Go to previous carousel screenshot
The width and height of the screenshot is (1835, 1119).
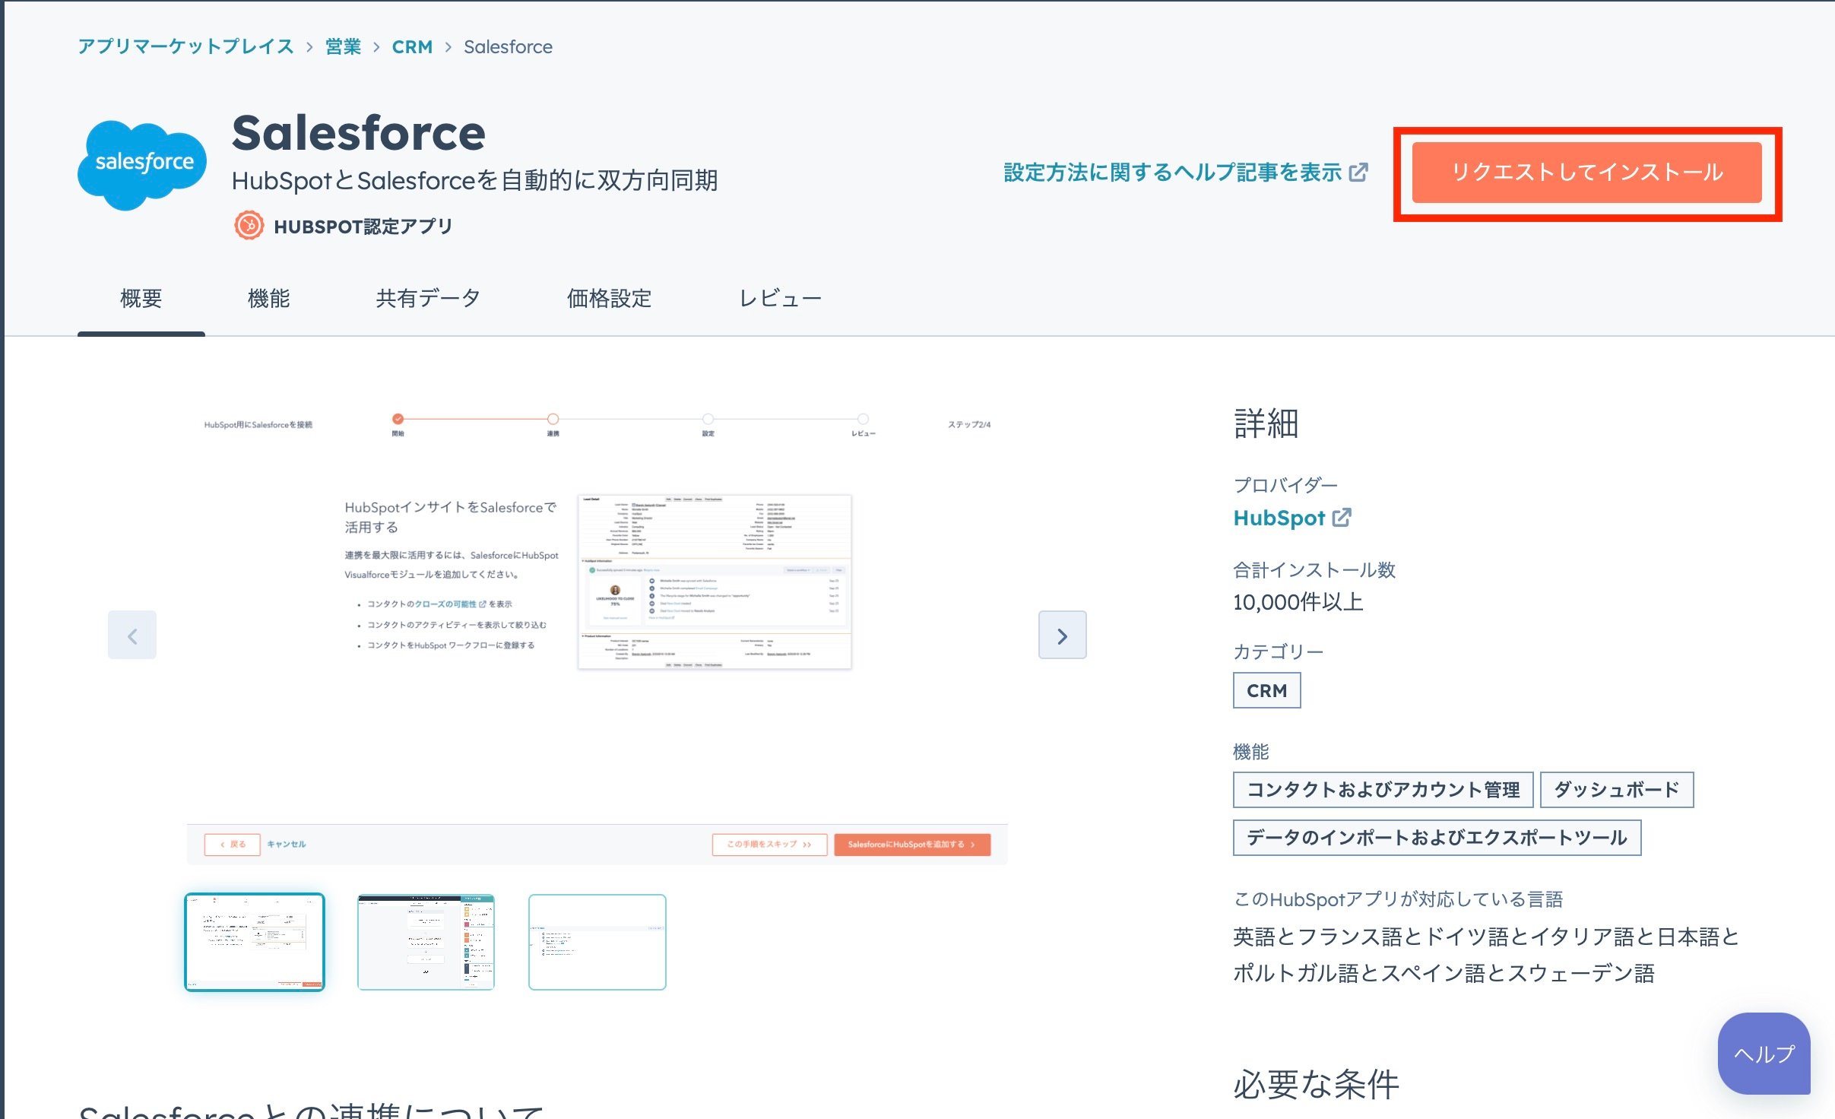[132, 635]
